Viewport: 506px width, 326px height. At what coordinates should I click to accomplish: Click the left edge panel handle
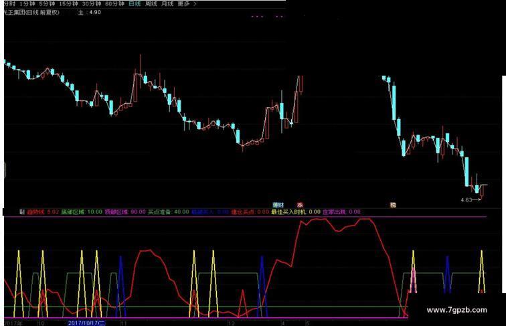5,170
